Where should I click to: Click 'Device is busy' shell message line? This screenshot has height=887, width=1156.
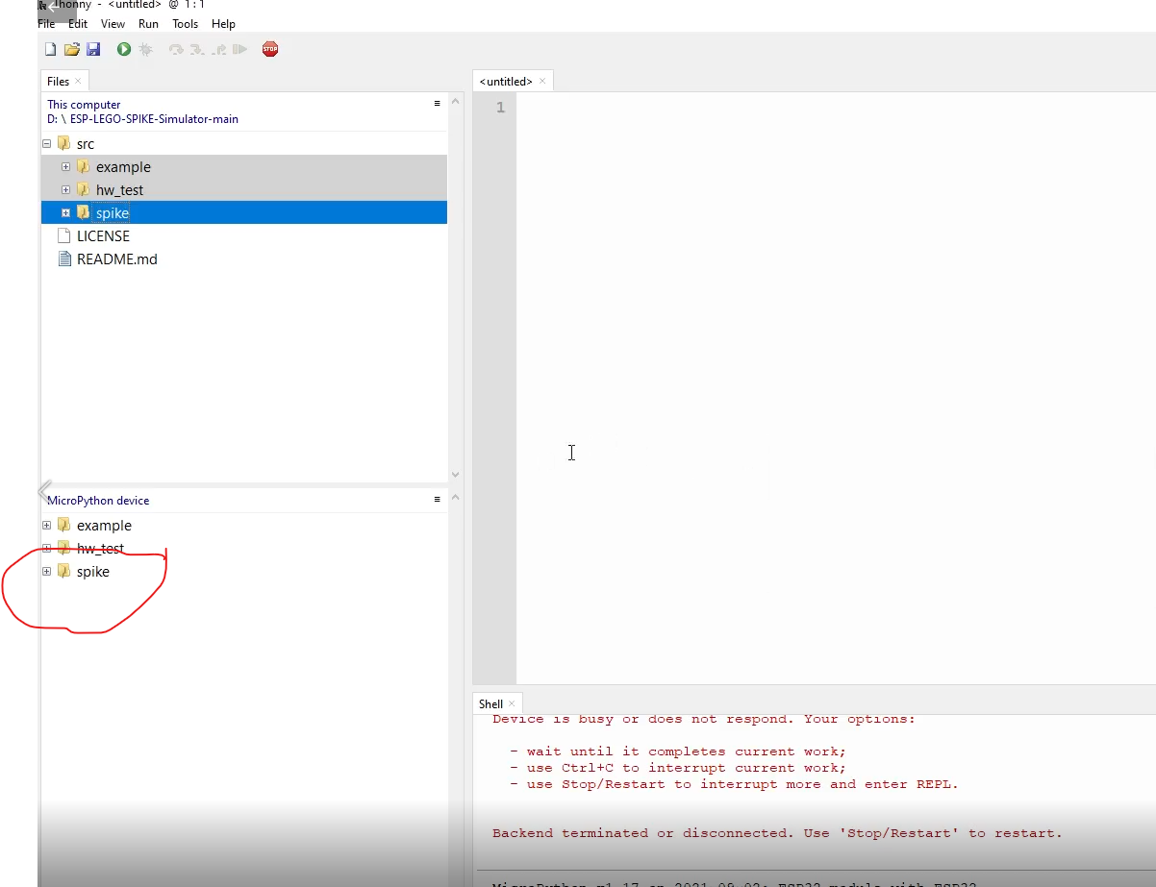click(704, 719)
